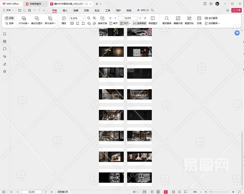
Task: Click the zoom in magnifier icon
Action: tap(94, 18)
